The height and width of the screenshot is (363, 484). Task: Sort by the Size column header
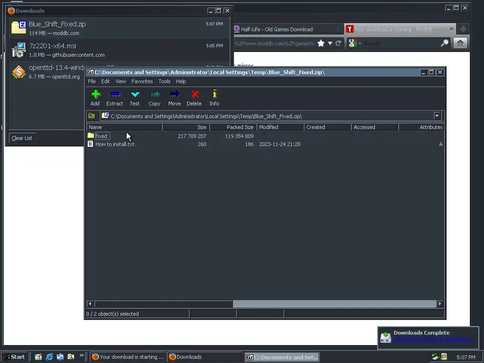186,127
